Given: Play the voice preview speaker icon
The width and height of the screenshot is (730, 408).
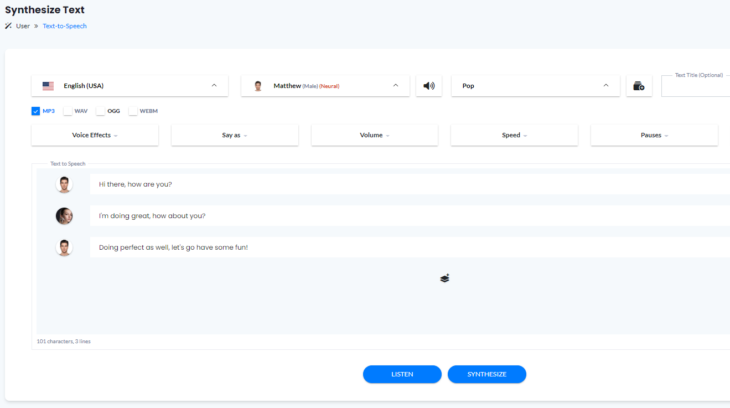Looking at the screenshot, I should (x=429, y=86).
